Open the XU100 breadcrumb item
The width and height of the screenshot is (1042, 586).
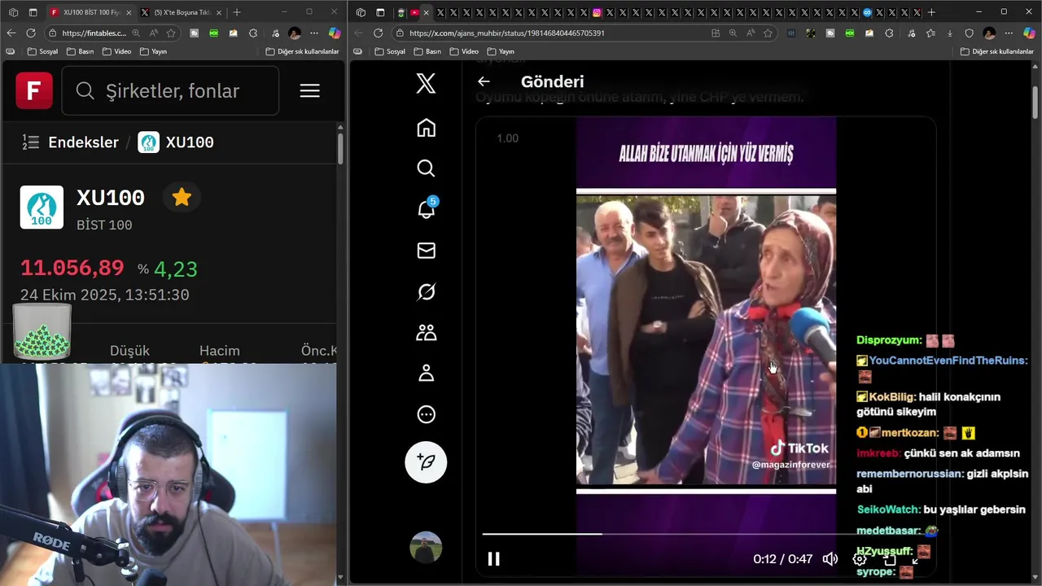tap(176, 142)
